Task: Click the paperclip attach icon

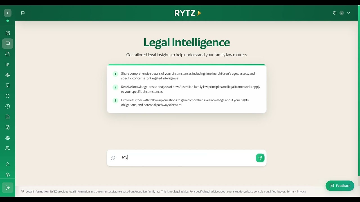Action: (x=113, y=158)
